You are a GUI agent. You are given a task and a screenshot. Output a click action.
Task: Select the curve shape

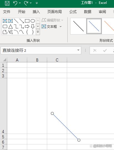tap(22, 32)
